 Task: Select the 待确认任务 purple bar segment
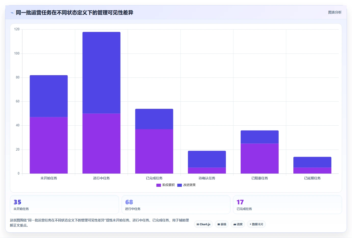click(207, 170)
